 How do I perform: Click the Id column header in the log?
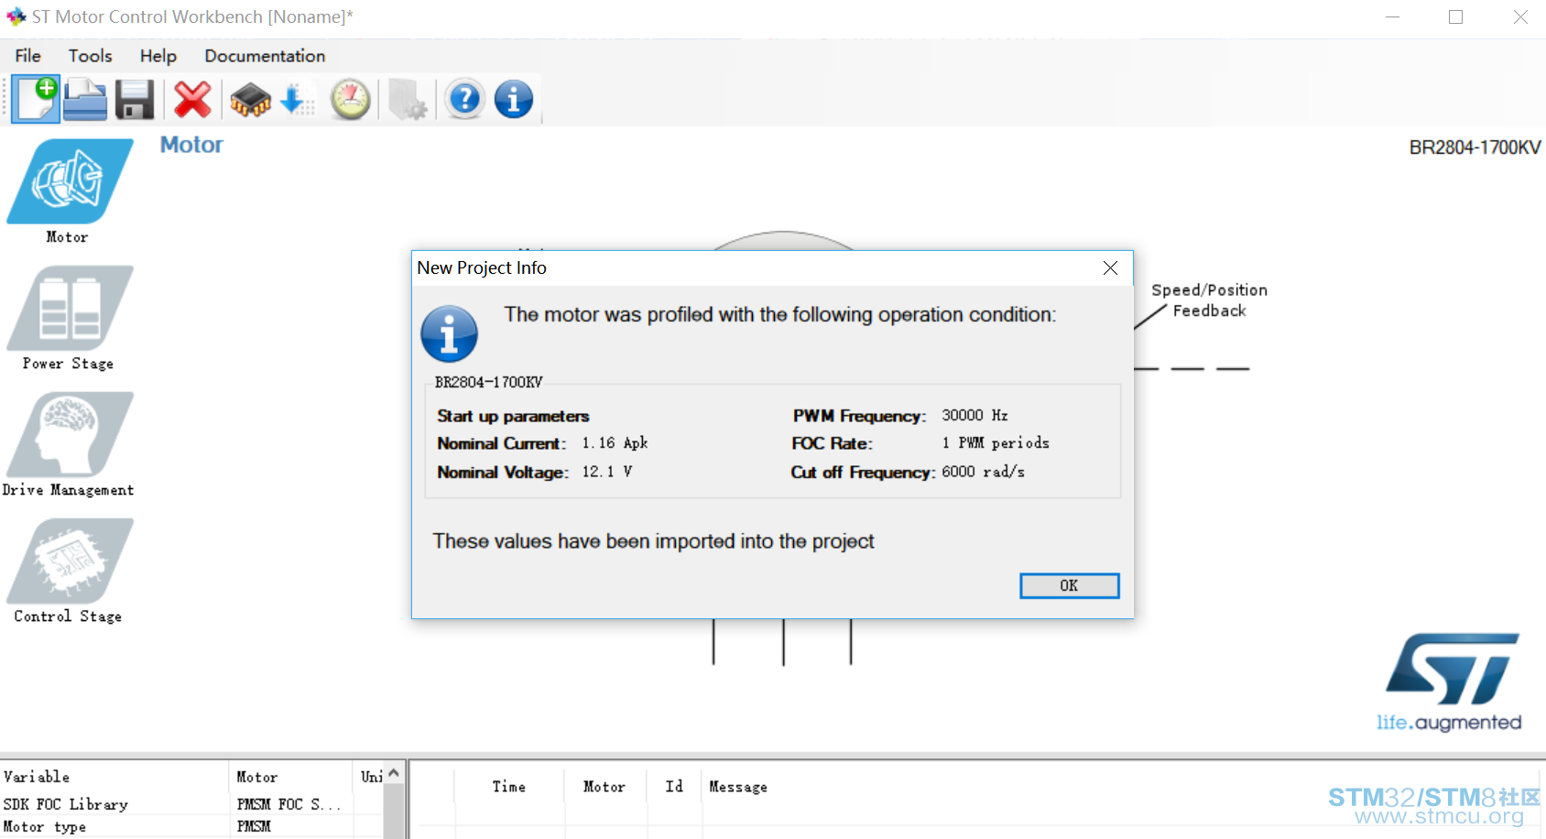[x=674, y=787]
